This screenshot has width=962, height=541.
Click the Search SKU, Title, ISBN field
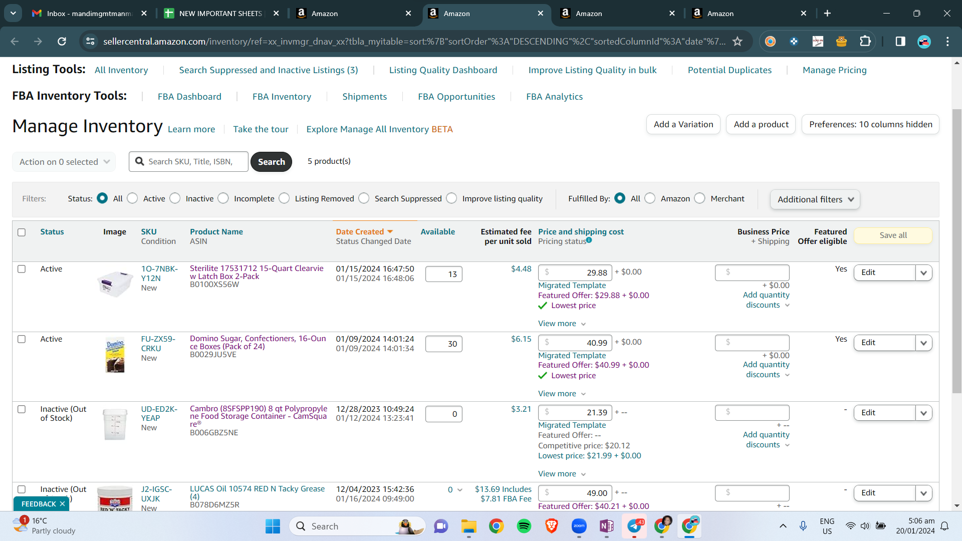click(189, 162)
